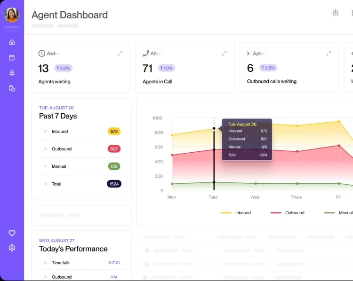Expand the Total row in Past 7 Days
The width and height of the screenshot is (353, 281).
pyautogui.click(x=45, y=184)
